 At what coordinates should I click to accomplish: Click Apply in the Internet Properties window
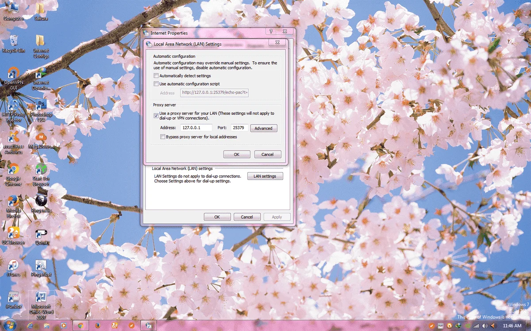point(277,217)
